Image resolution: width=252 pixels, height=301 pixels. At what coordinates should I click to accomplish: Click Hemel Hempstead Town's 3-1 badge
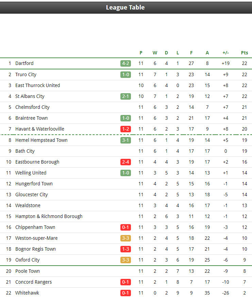(125, 140)
